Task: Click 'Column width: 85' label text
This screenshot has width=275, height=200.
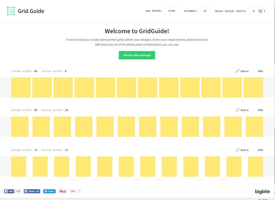Action: (x=24, y=110)
